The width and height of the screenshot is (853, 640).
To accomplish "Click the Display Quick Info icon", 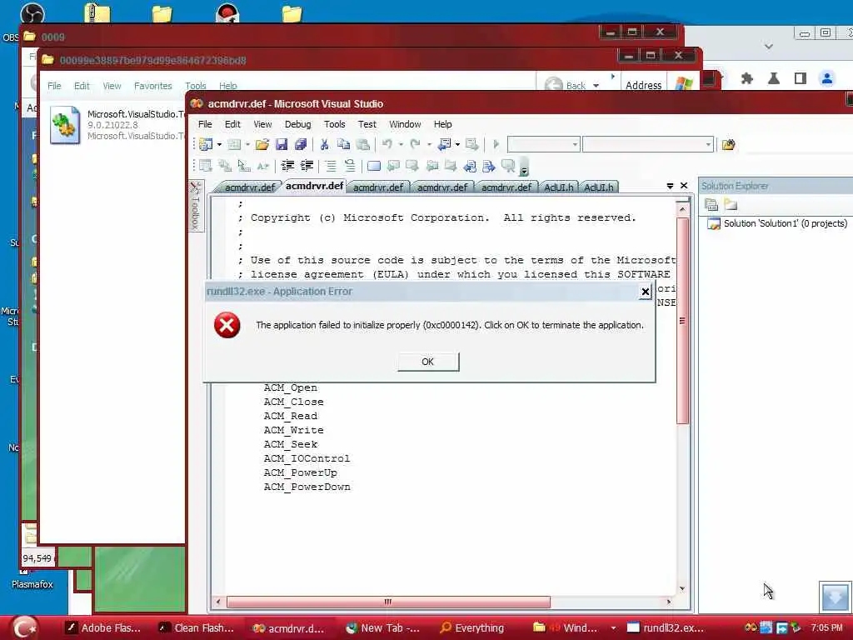I will coord(244,166).
